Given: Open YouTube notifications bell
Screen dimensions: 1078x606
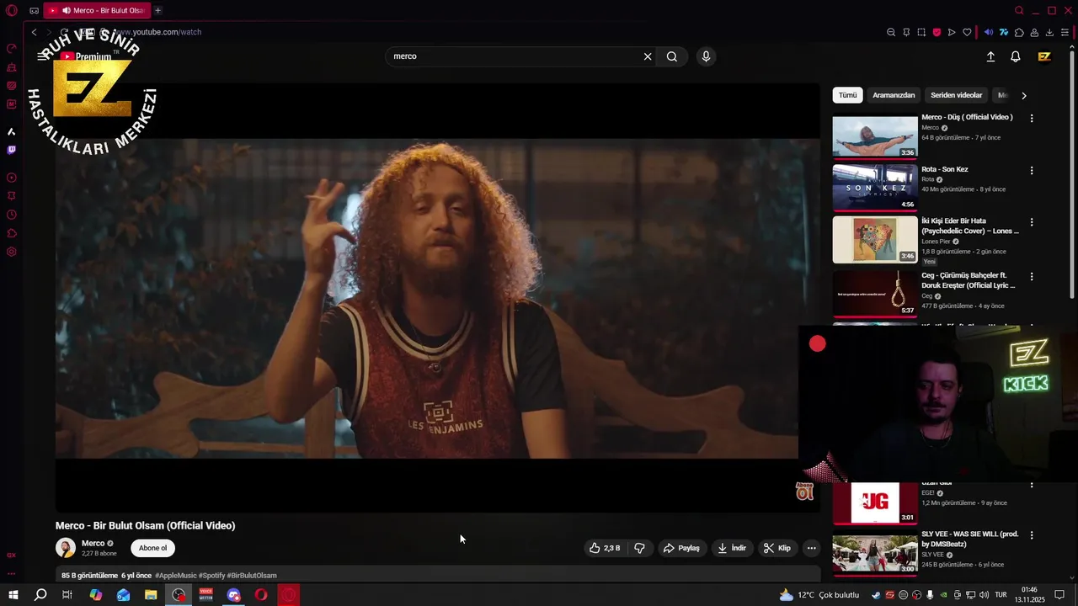Looking at the screenshot, I should click(1016, 56).
